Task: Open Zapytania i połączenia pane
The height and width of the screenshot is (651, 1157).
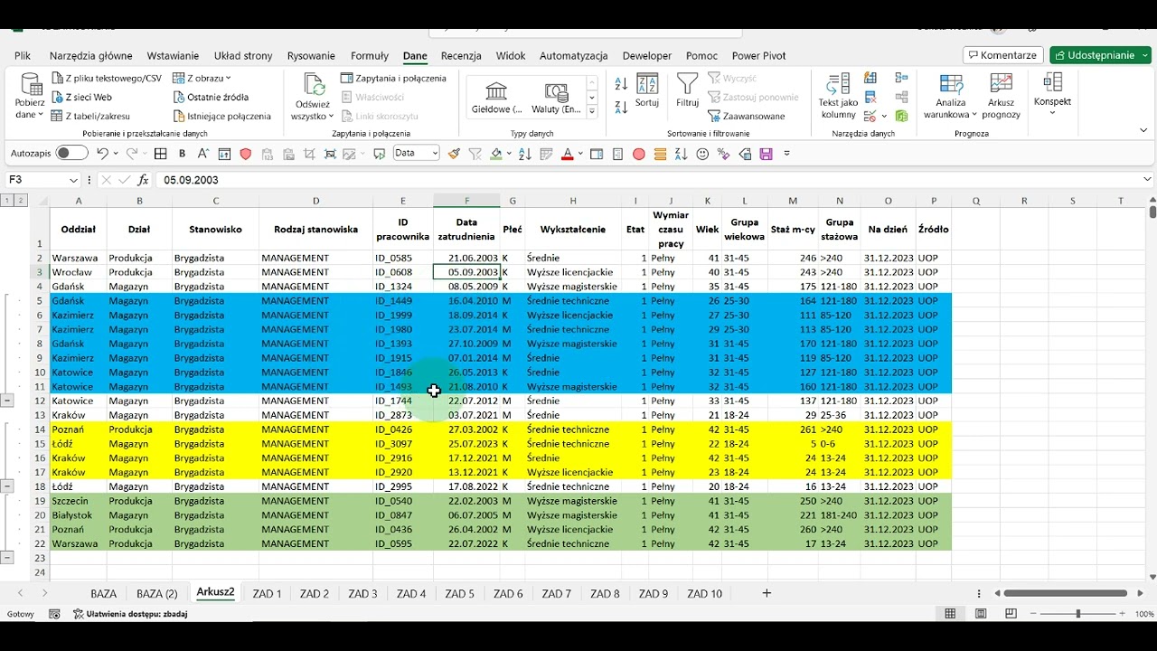Action: pos(393,79)
